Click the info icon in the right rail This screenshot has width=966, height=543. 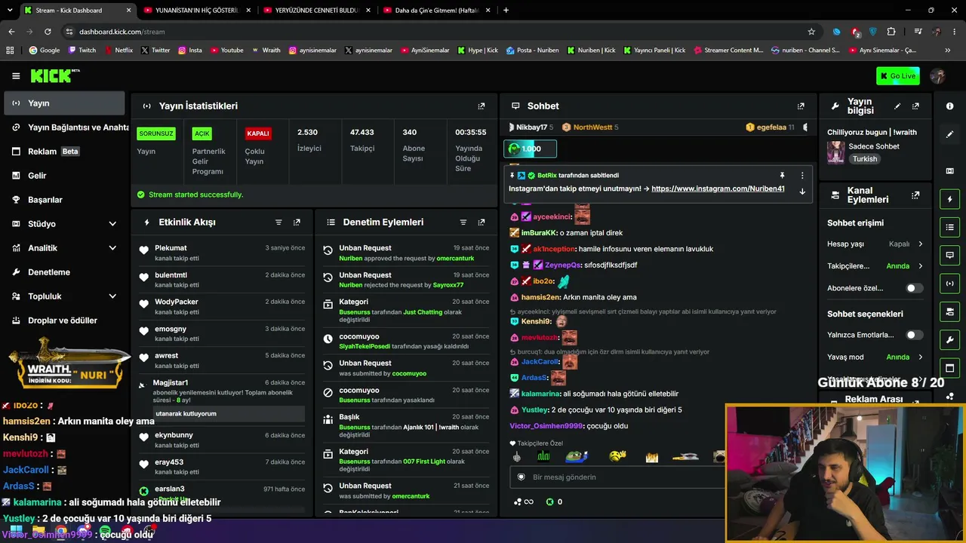(x=949, y=106)
